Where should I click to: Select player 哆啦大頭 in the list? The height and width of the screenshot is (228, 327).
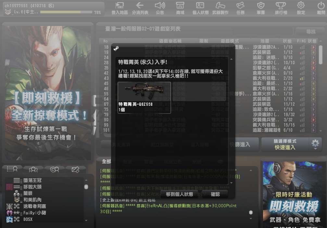[x=32, y=187]
